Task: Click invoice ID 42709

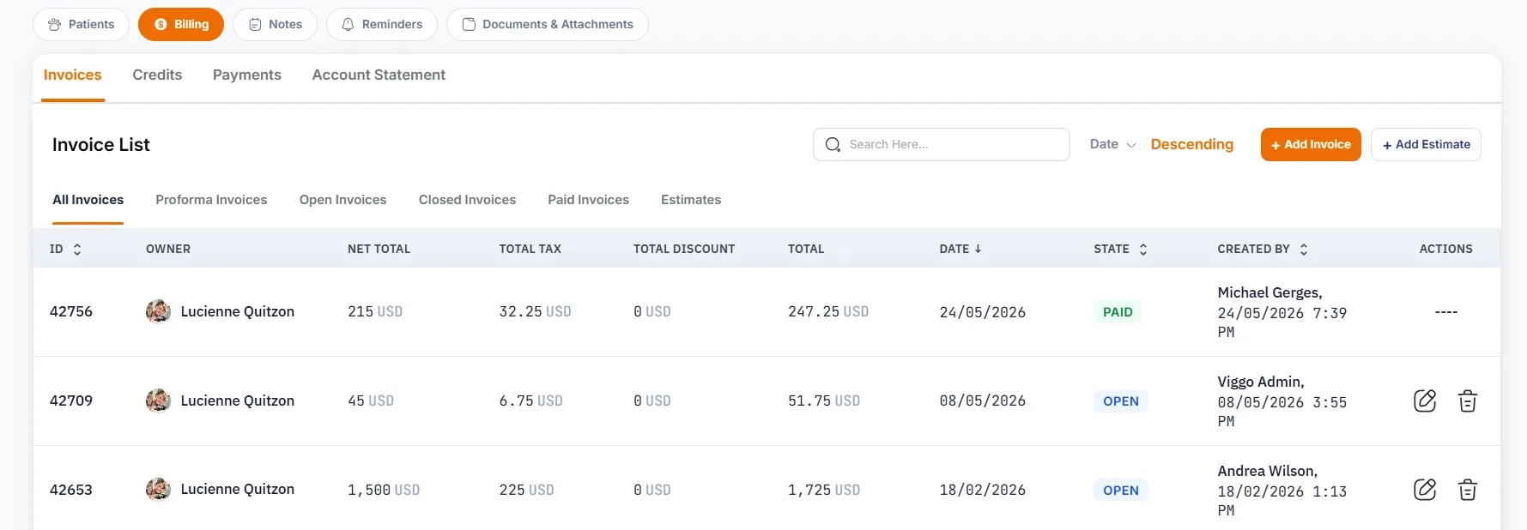Action: pos(71,401)
